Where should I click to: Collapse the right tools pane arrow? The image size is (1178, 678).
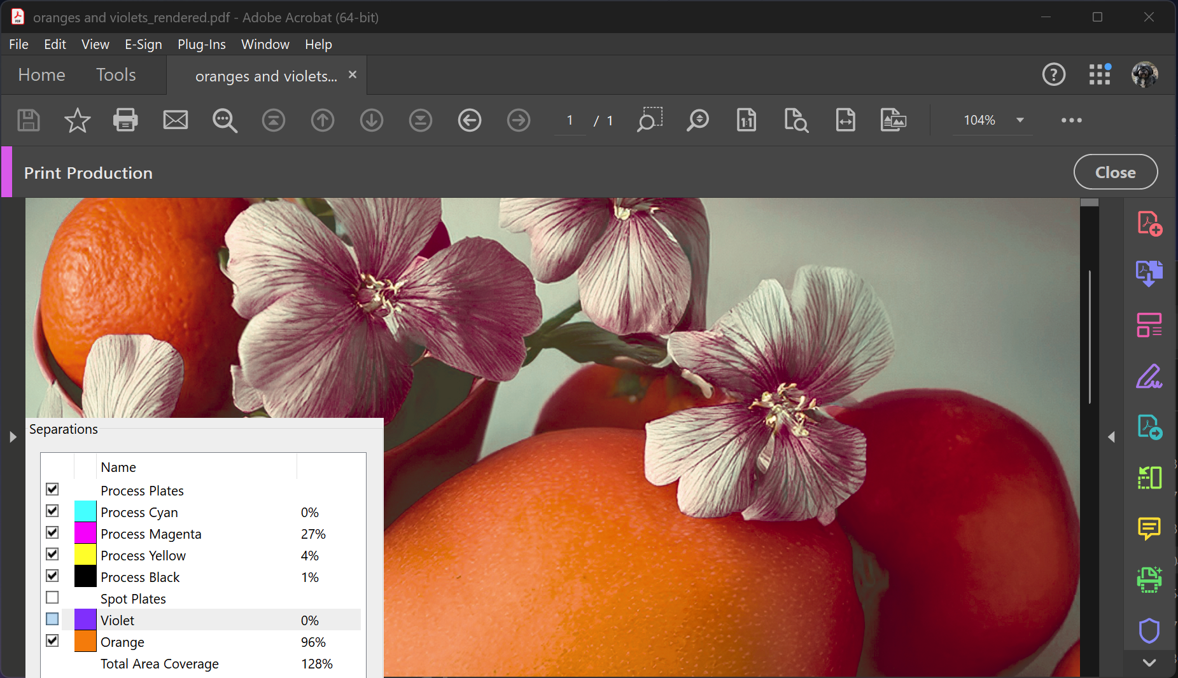(x=1111, y=437)
